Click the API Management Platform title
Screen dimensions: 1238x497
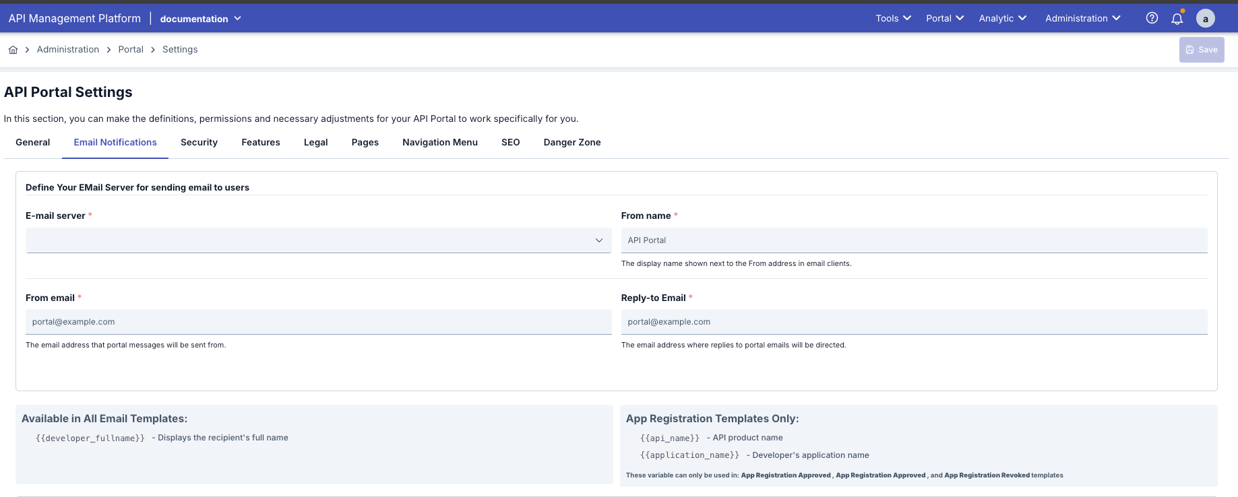point(75,18)
